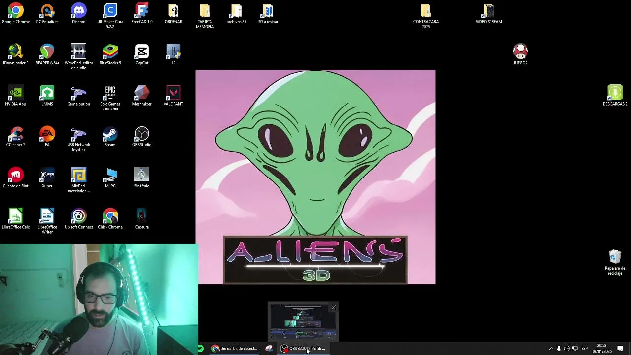Open the Xuper shortcut
The height and width of the screenshot is (355, 631).
pos(47,178)
